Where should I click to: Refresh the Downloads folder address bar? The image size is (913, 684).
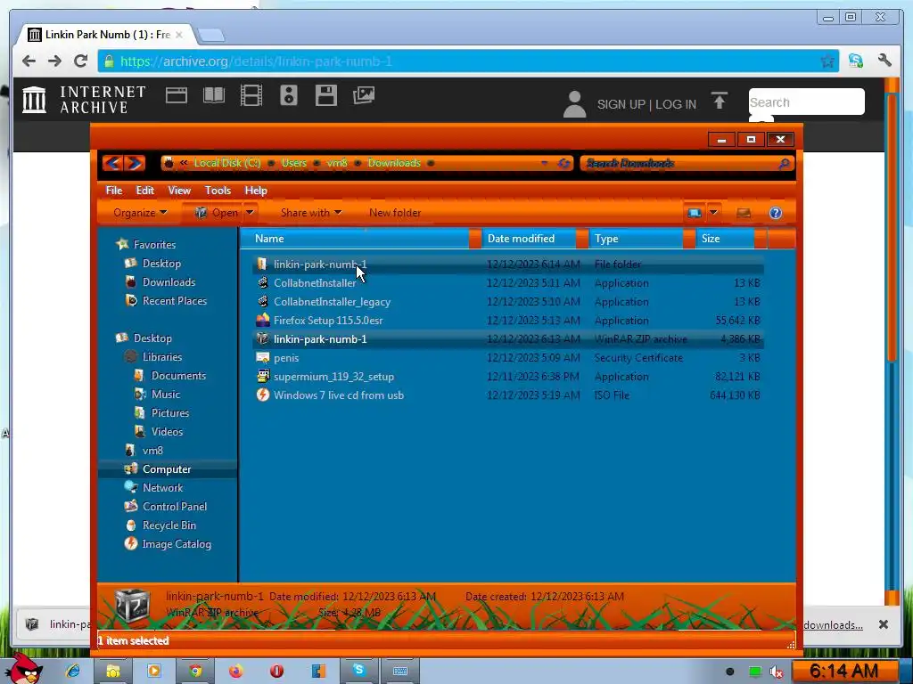click(563, 164)
